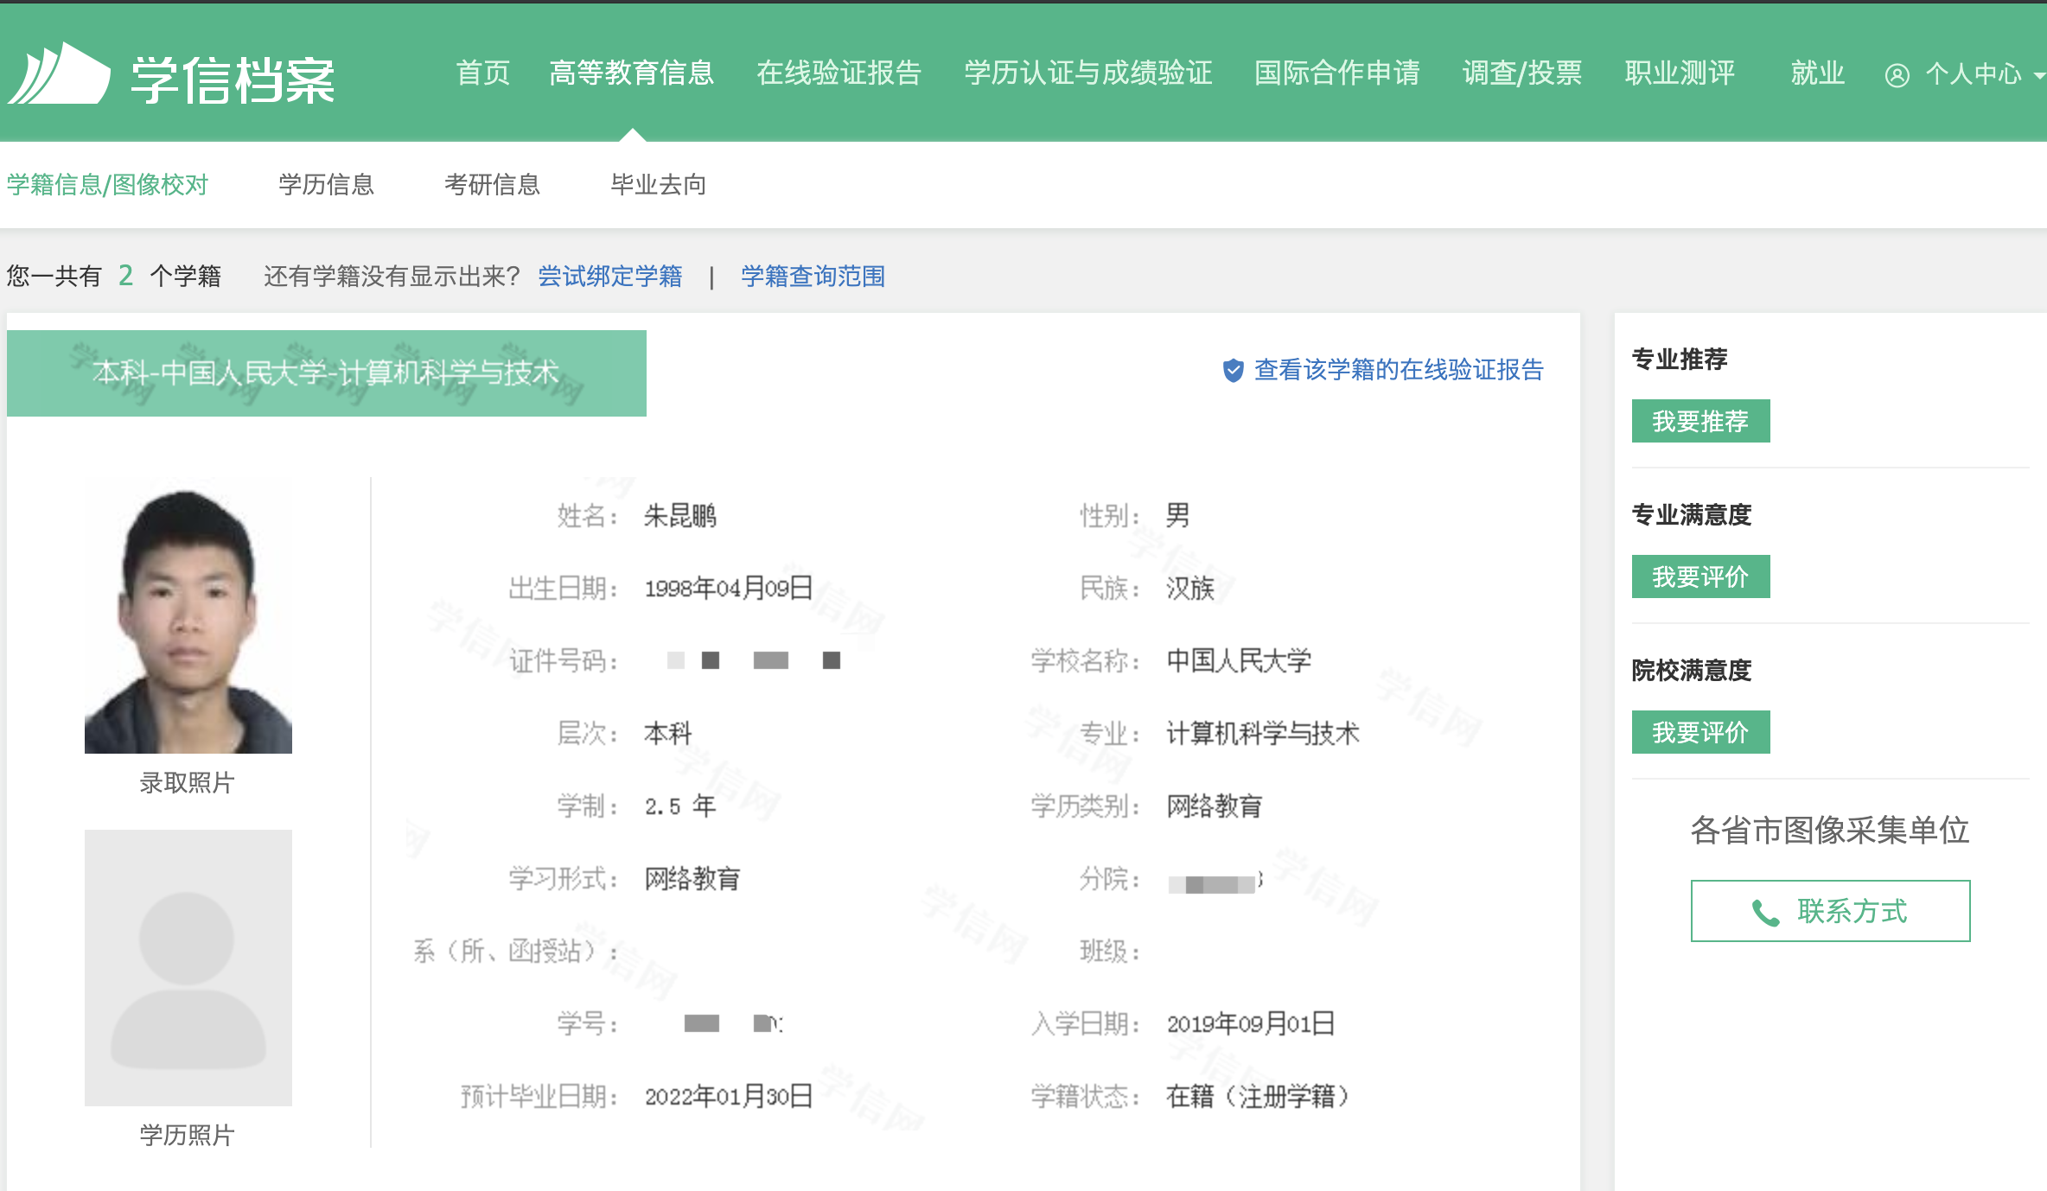The image size is (2047, 1191).
Task: Click the 个人中心 user avatar icon
Action: point(1897,76)
